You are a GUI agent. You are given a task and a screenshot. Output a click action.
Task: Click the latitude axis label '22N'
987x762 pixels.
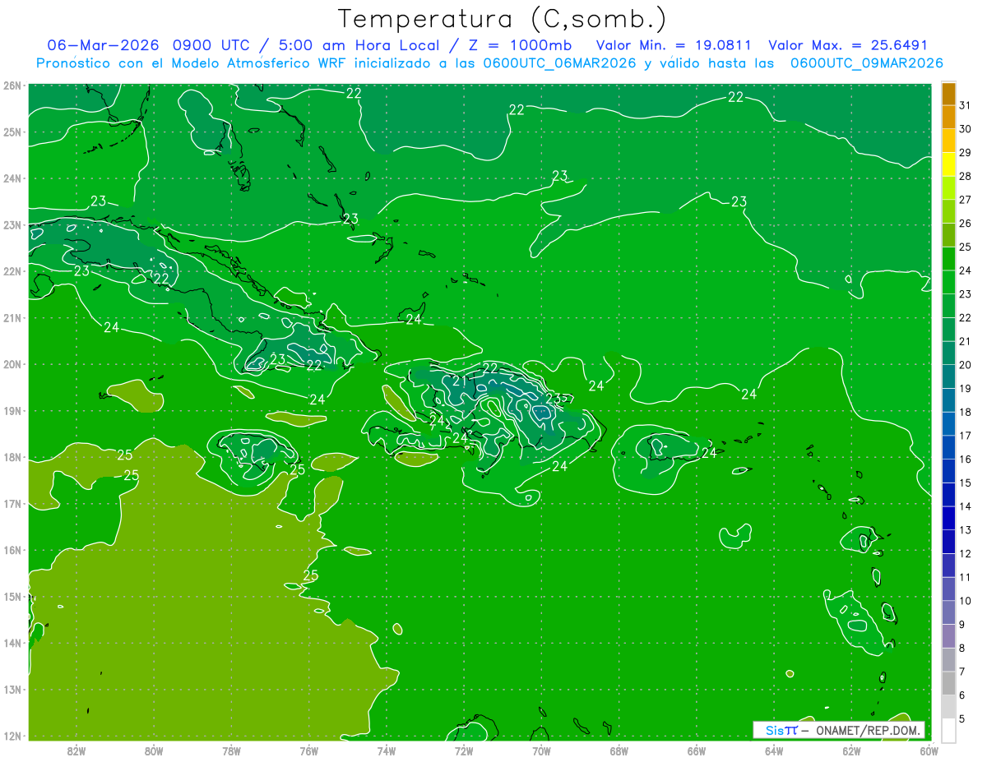pos(12,271)
